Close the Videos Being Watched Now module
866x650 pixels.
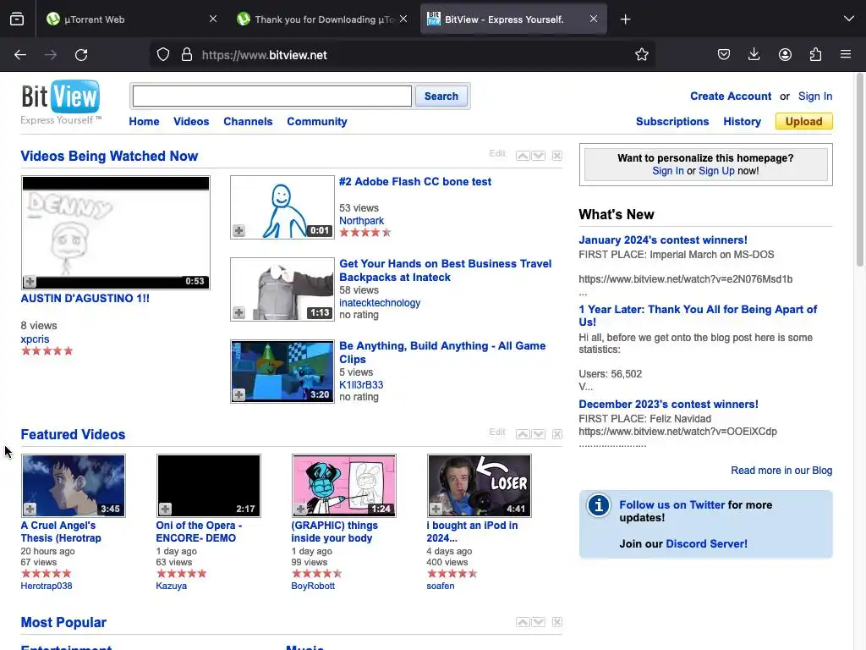(556, 156)
